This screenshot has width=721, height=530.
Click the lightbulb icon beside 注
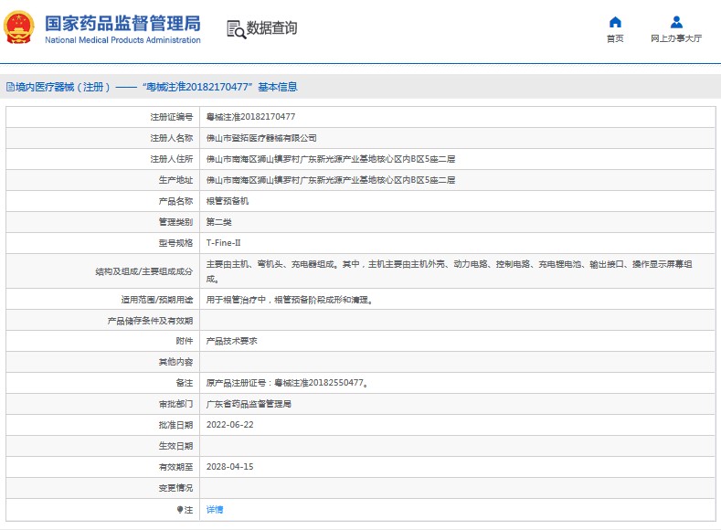tap(180, 509)
